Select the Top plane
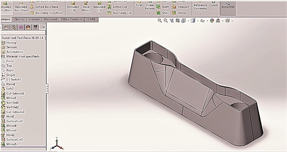287x152 pixels. pos(7,66)
